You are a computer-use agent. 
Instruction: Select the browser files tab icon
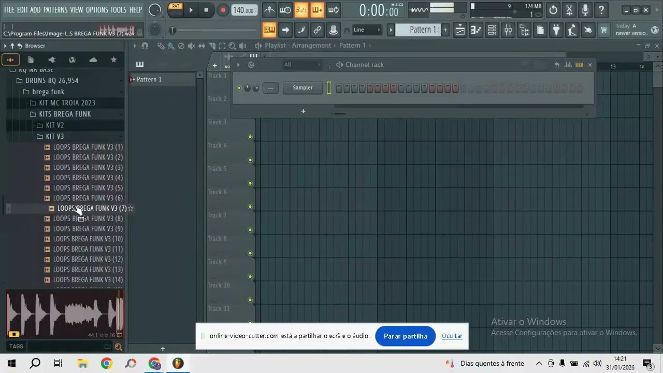coord(31,60)
